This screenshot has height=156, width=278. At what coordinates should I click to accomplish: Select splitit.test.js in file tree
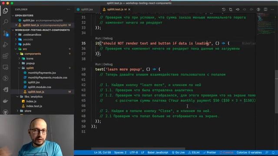point(36,92)
